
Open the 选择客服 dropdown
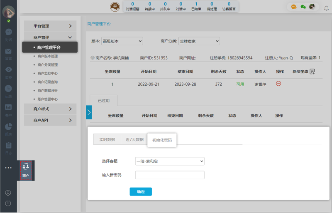(x=170, y=161)
